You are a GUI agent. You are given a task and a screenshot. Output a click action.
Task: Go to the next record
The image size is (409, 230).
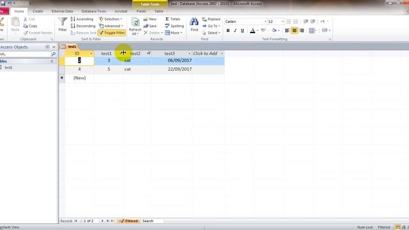tap(102, 221)
